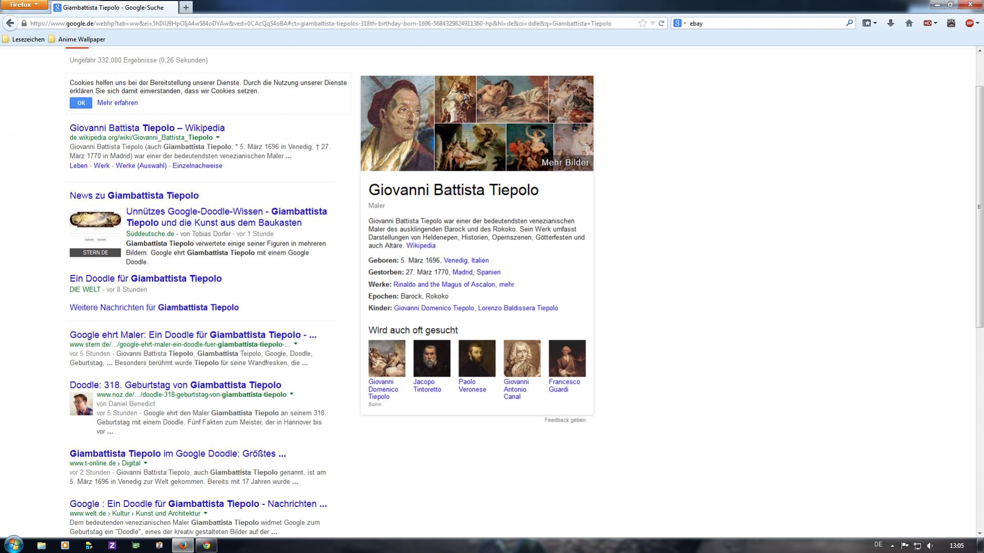The image size is (984, 553).
Task: Open the Tiepolo portrait image
Action: [x=397, y=124]
